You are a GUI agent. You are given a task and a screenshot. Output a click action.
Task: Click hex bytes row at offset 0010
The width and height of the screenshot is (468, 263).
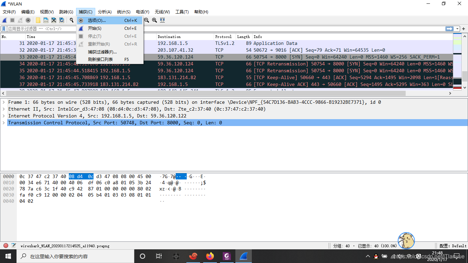[x=85, y=183]
